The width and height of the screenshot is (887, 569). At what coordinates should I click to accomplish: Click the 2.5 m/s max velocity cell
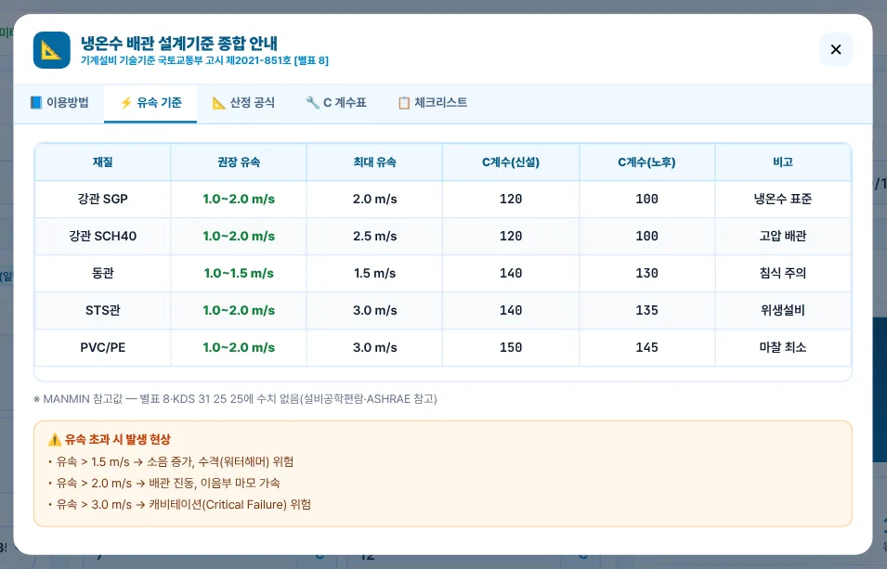(x=374, y=236)
